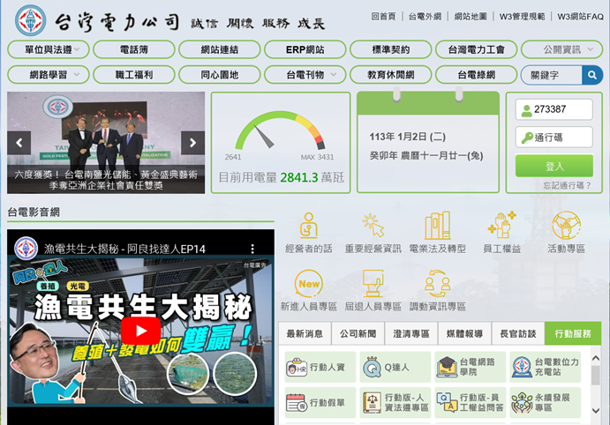Click the 通行碼 password field
This screenshot has width=610, height=425.
point(554,138)
